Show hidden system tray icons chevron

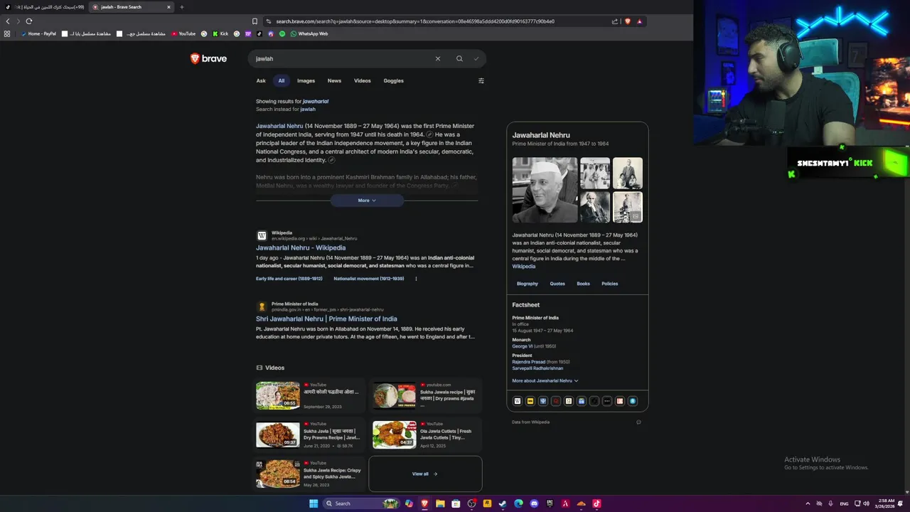[x=808, y=503]
